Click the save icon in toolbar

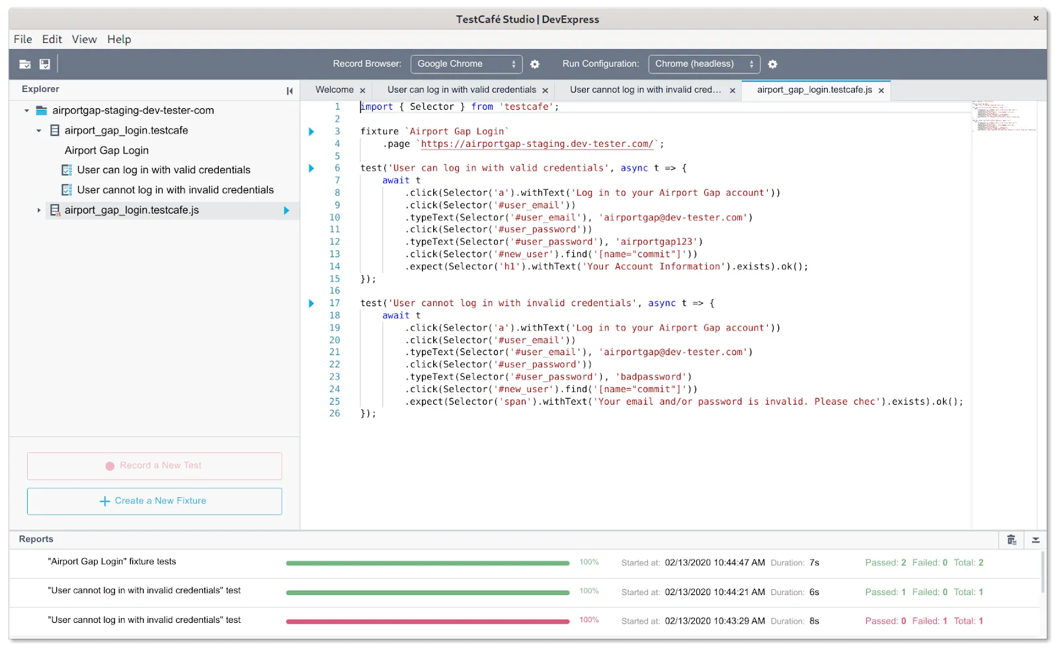coord(45,64)
